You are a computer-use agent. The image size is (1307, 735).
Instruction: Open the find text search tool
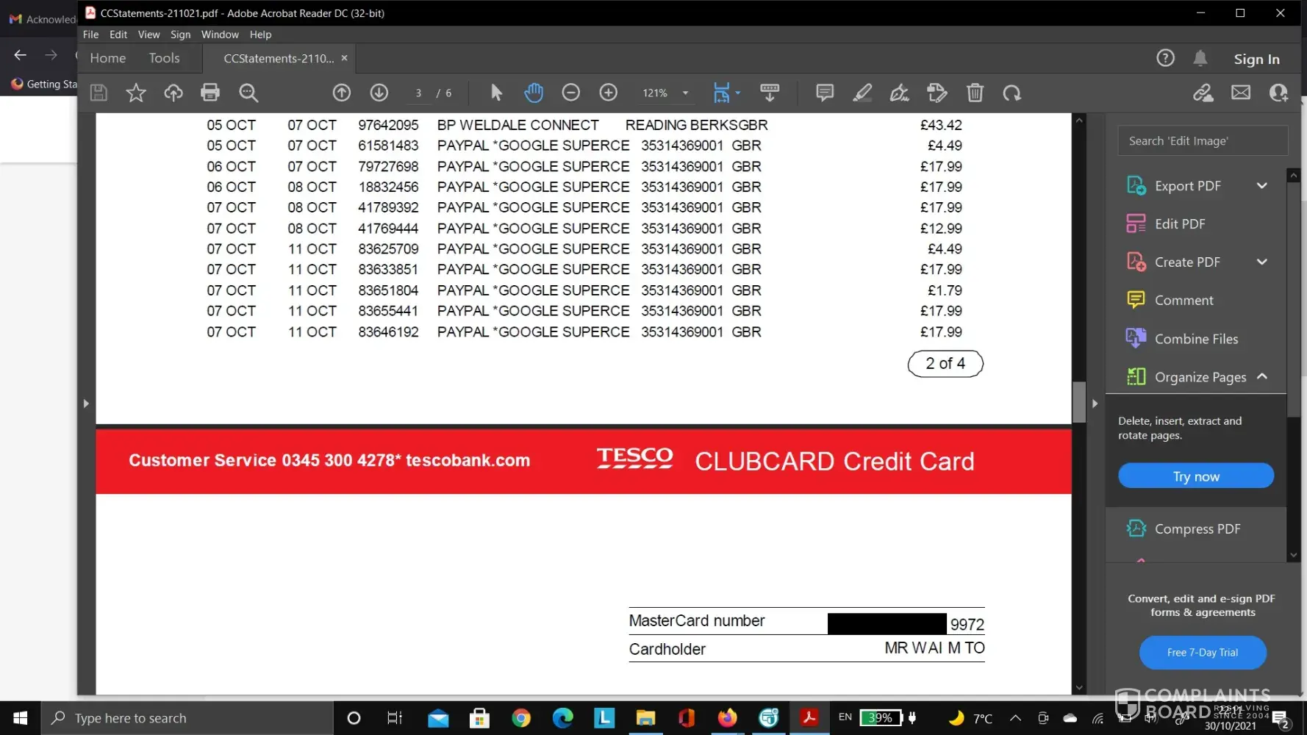pyautogui.click(x=248, y=93)
